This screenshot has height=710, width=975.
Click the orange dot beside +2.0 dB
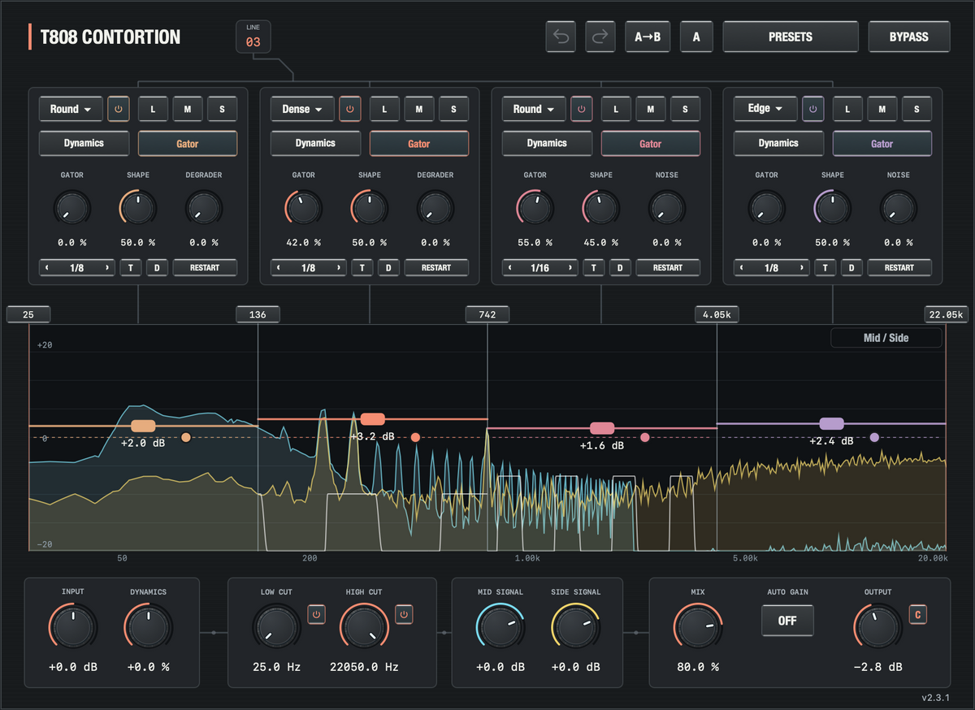pyautogui.click(x=186, y=438)
